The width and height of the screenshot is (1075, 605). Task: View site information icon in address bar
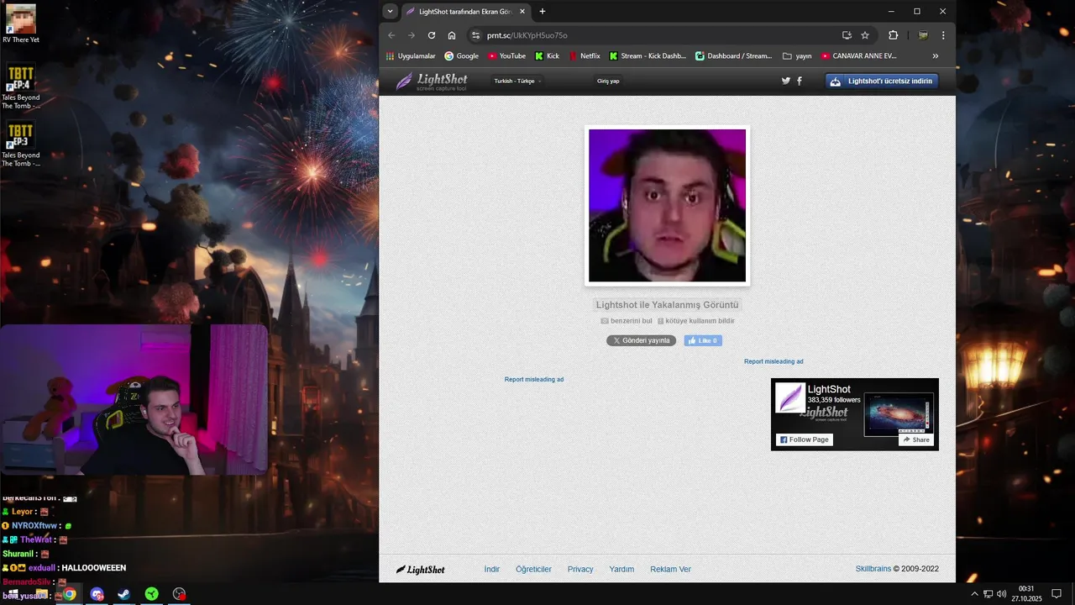coord(475,35)
